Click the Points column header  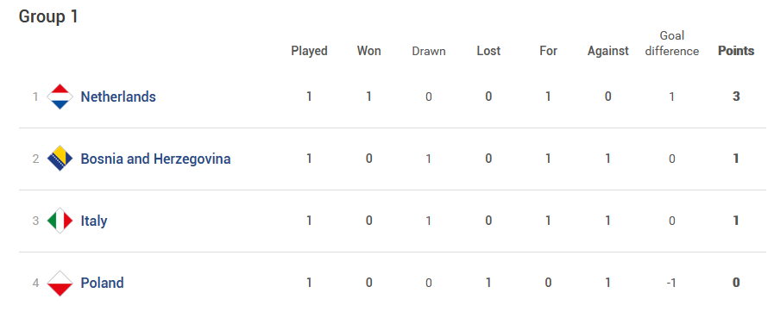[x=735, y=51]
